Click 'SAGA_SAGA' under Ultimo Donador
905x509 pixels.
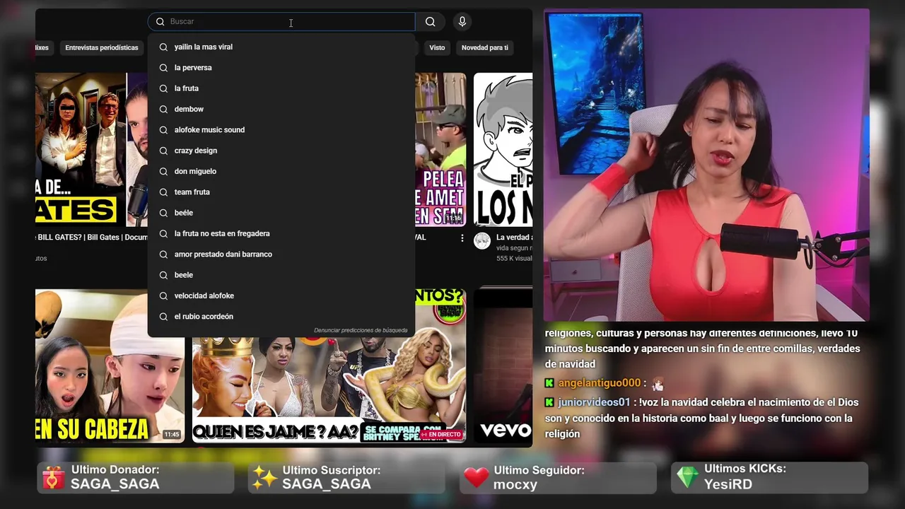[115, 484]
